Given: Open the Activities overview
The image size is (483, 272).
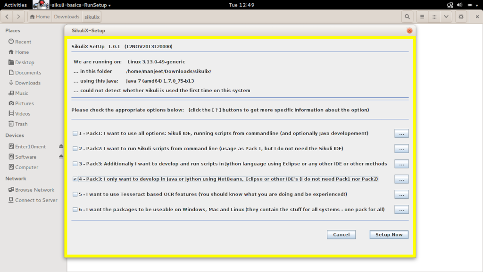Looking at the screenshot, I should point(16,5).
